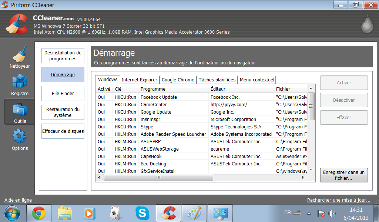Open the Registre registry section
The width and height of the screenshot is (379, 222).
[20, 85]
